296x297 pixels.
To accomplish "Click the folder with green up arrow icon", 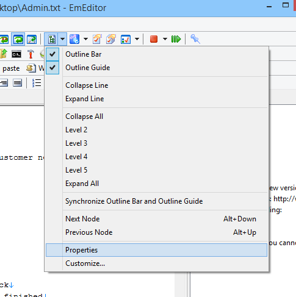I will click(4, 54).
